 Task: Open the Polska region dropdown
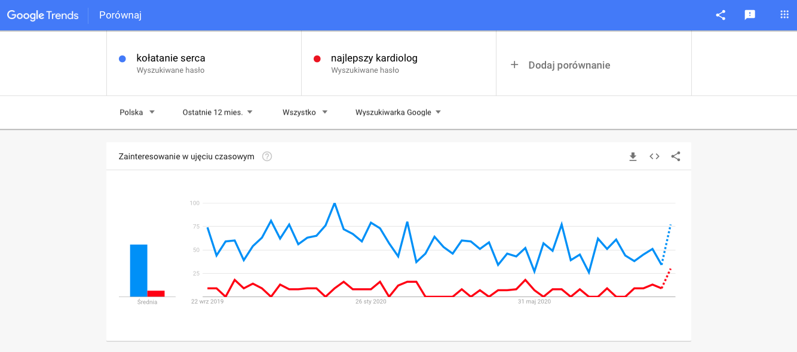click(137, 112)
